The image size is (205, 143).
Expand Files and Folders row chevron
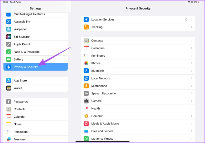(x=191, y=131)
